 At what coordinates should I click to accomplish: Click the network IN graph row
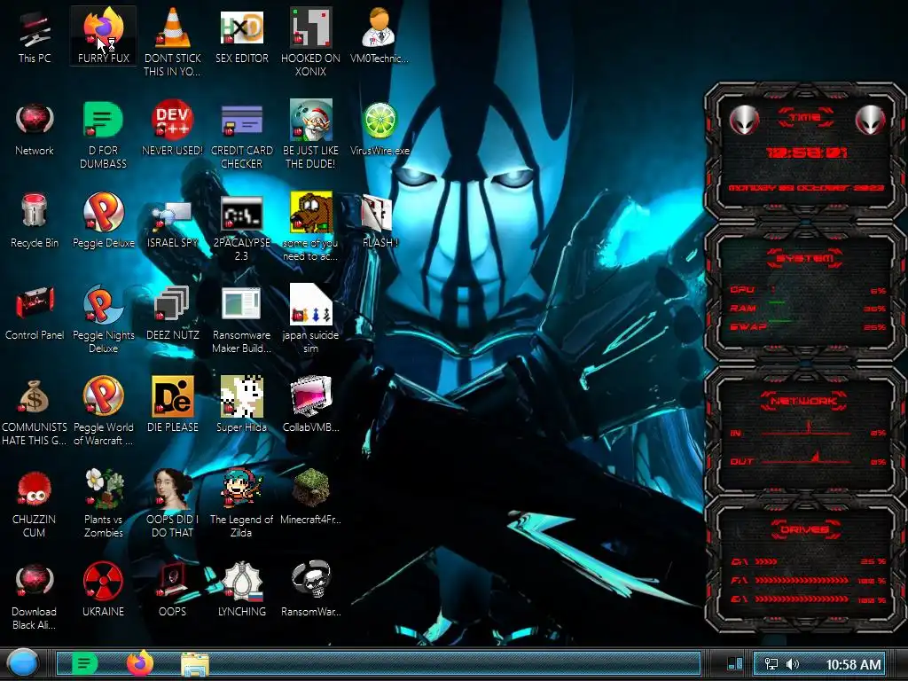[x=808, y=432]
